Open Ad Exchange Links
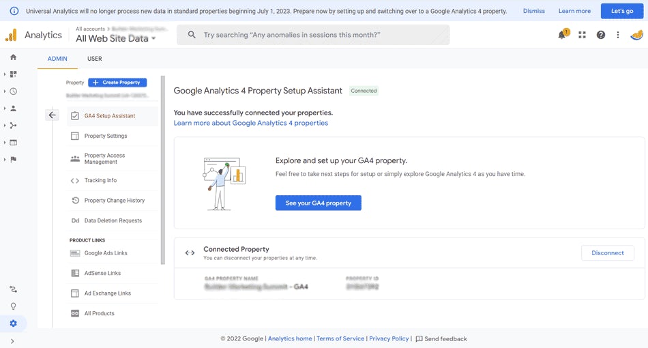The width and height of the screenshot is (648, 348). [x=113, y=293]
